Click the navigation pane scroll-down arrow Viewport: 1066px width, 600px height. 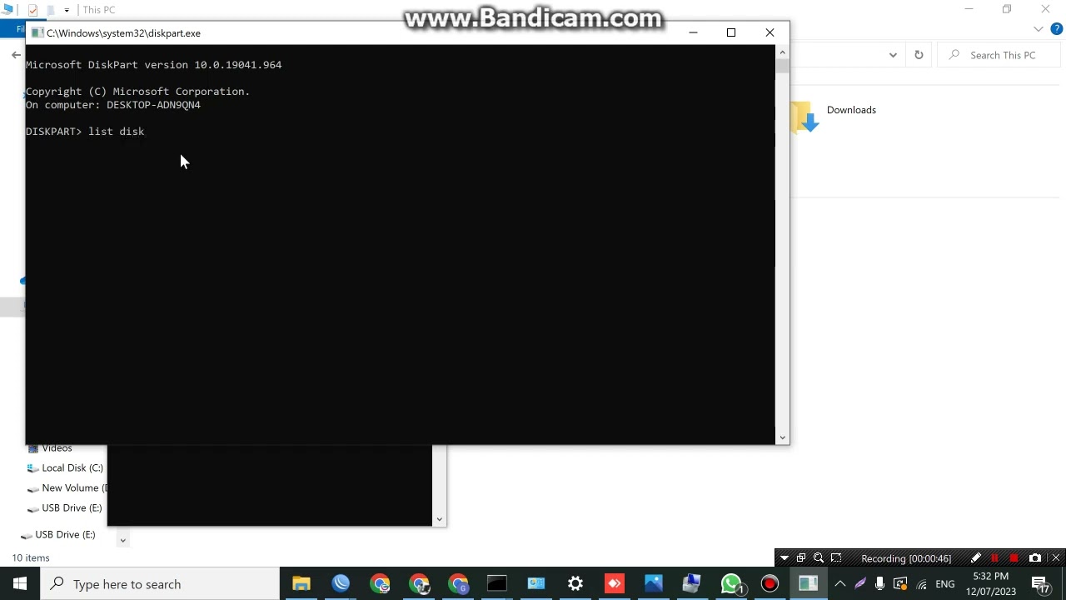122,541
